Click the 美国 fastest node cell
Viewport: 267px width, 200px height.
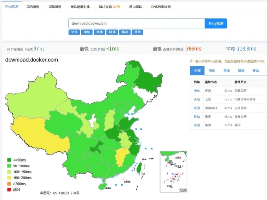(208, 125)
